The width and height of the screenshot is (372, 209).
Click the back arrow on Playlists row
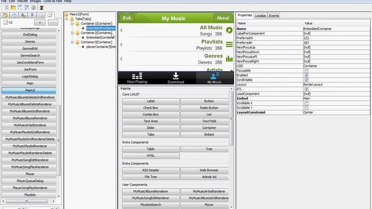coord(121,45)
